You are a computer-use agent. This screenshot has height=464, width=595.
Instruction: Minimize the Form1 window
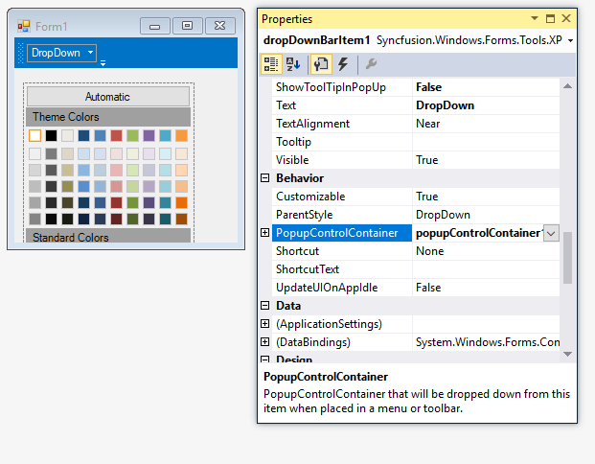click(x=155, y=26)
